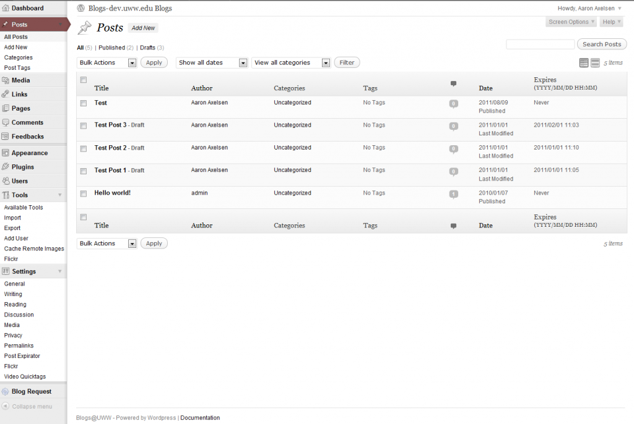The width and height of the screenshot is (634, 424).
Task: Expand the Show all dates dropdown
Action: point(212,62)
